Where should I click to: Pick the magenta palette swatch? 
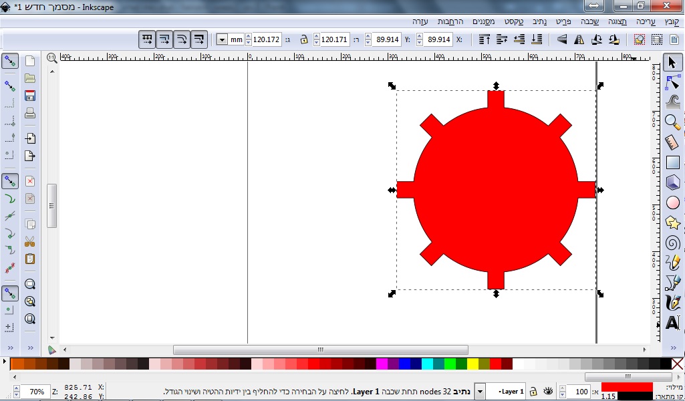click(382, 364)
